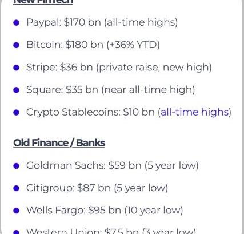Click the bullet dot beside Citigroup
This screenshot has height=234, width=244.
coord(17,188)
